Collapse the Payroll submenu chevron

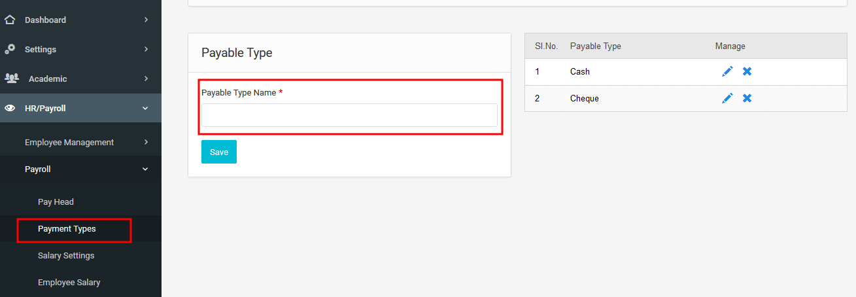click(145, 169)
